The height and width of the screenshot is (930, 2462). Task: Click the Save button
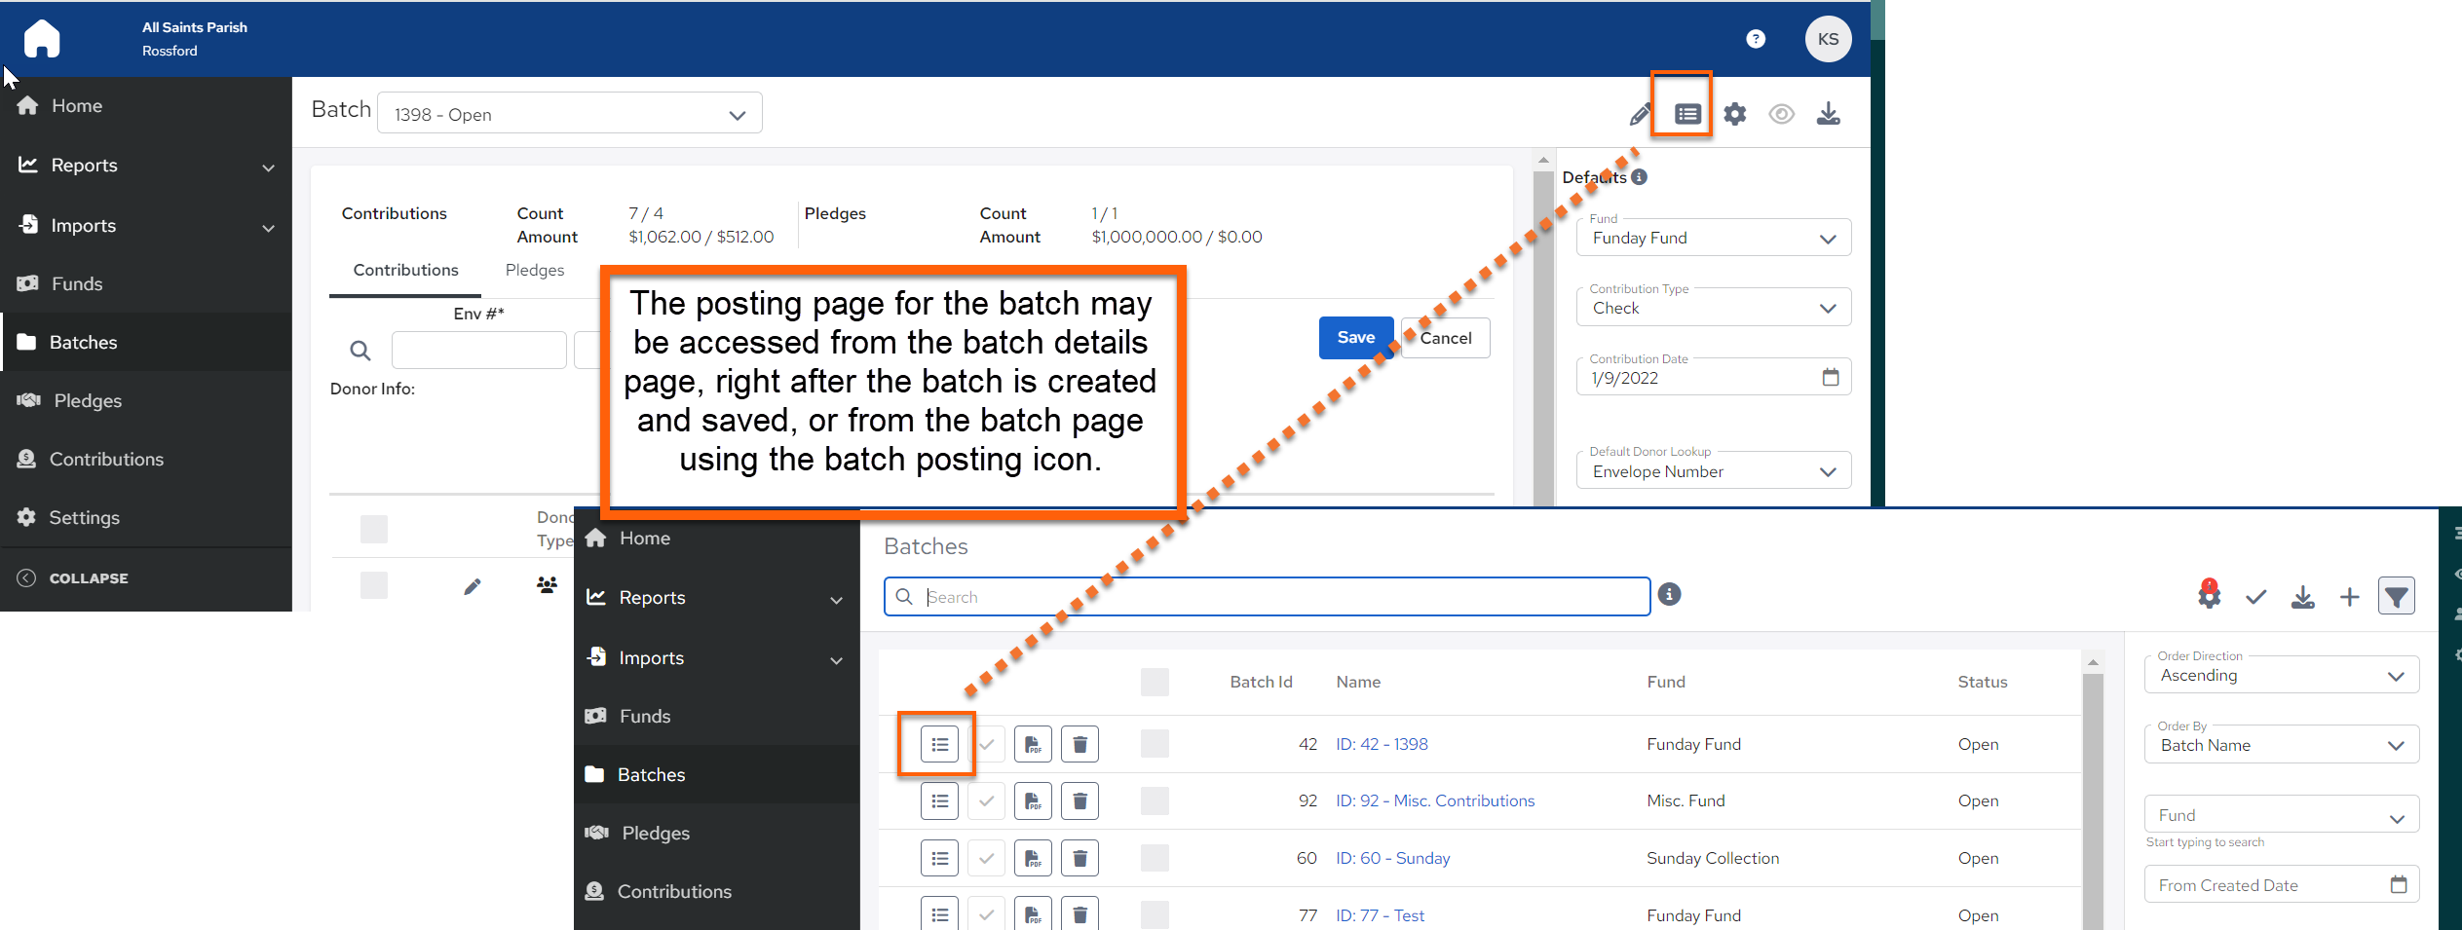pyautogui.click(x=1355, y=338)
